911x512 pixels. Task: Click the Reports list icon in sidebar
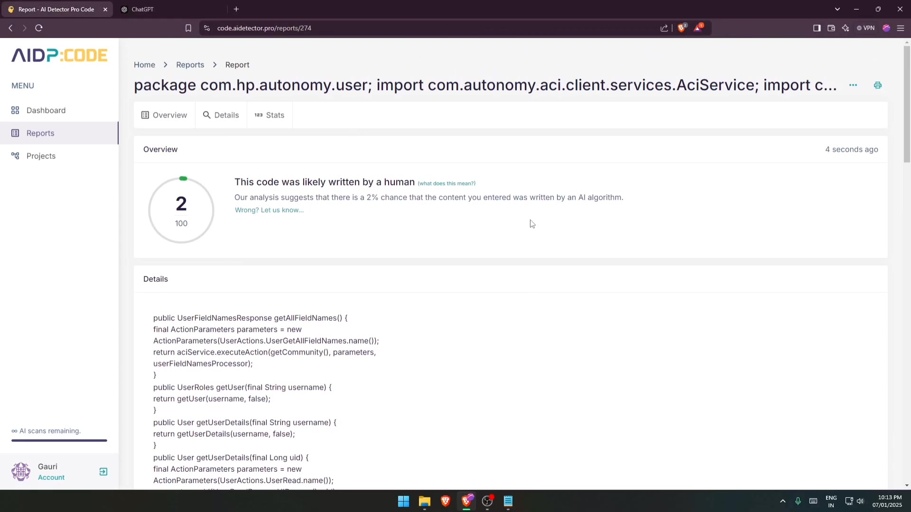15,133
